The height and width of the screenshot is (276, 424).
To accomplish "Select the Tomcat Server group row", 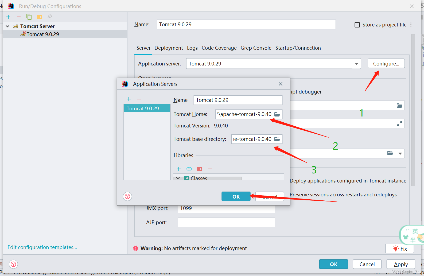I will pos(65,26).
